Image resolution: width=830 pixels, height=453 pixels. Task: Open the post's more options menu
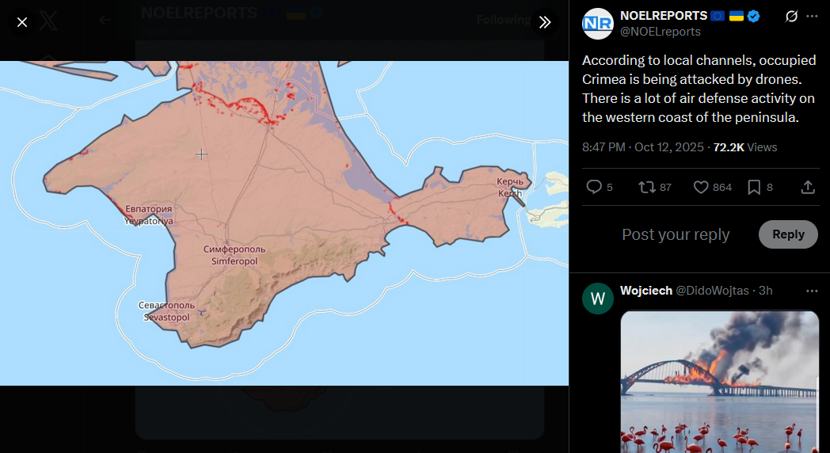click(812, 17)
